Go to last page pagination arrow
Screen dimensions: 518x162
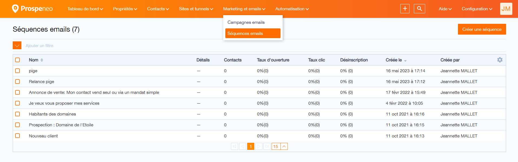[267, 146]
